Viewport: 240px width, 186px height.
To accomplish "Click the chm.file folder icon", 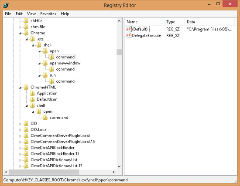I will click(26, 27).
